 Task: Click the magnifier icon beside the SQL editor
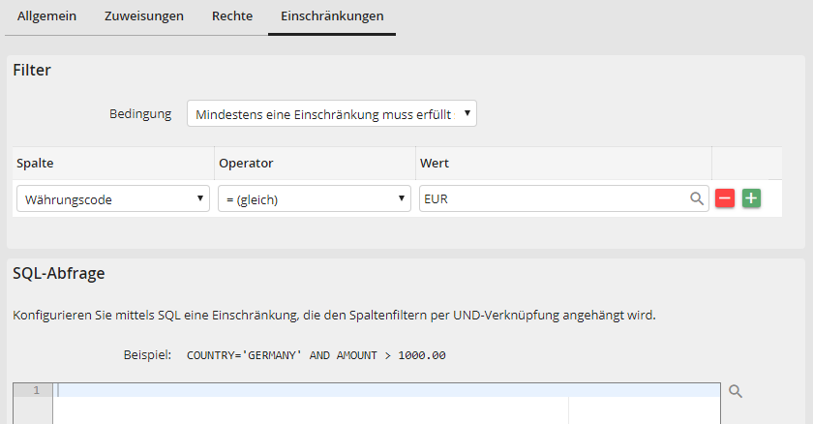pos(736,391)
